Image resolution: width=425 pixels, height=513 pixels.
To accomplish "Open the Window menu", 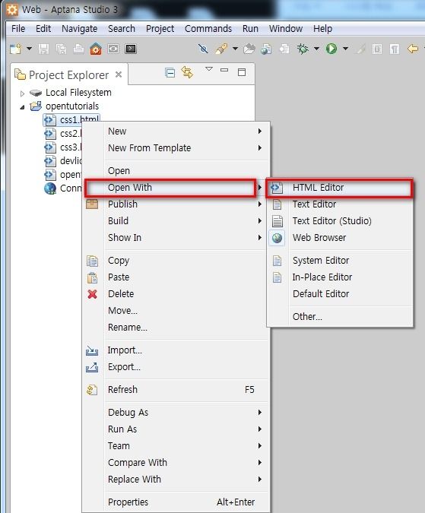I will click(x=286, y=29).
